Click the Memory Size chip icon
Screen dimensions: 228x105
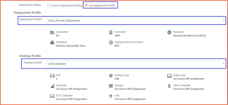[x=111, y=76]
